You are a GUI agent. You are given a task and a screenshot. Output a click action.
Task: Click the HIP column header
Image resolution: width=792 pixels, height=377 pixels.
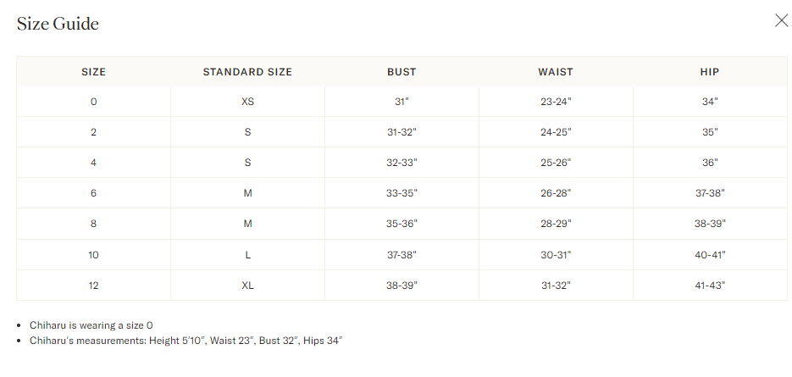pos(710,72)
